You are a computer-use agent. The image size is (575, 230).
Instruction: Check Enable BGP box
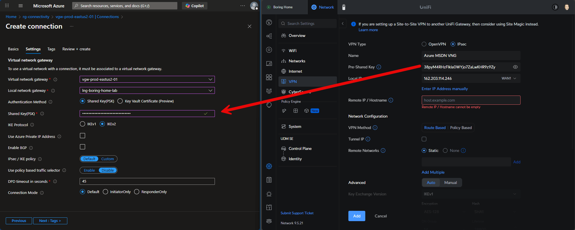coord(83,147)
